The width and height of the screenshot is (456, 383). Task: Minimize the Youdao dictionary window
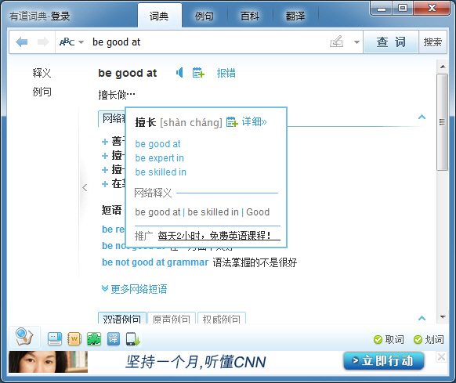click(382, 9)
